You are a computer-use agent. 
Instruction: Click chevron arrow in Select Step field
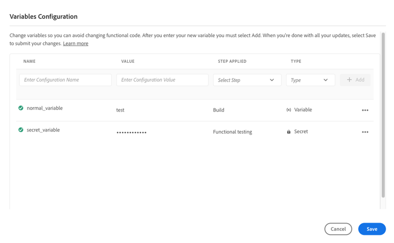click(272, 80)
